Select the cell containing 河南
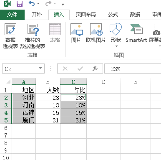161x160 pixels. pos(24,105)
